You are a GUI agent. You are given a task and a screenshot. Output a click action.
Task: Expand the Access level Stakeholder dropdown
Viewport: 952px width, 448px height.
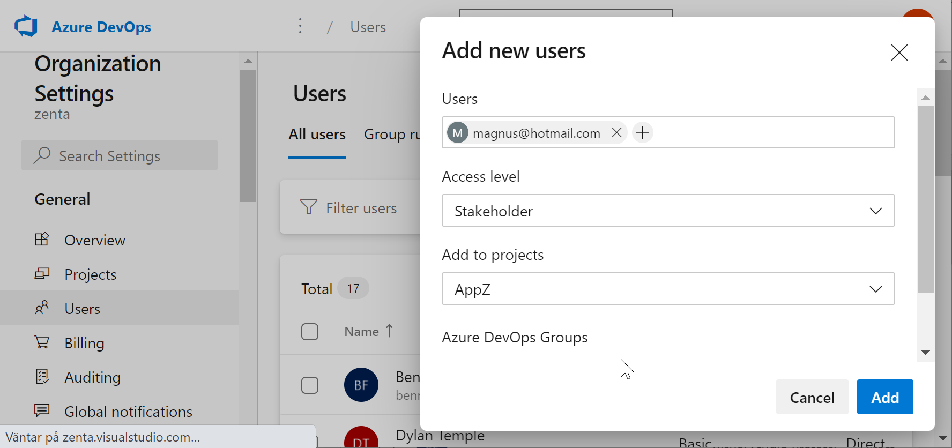coord(668,211)
